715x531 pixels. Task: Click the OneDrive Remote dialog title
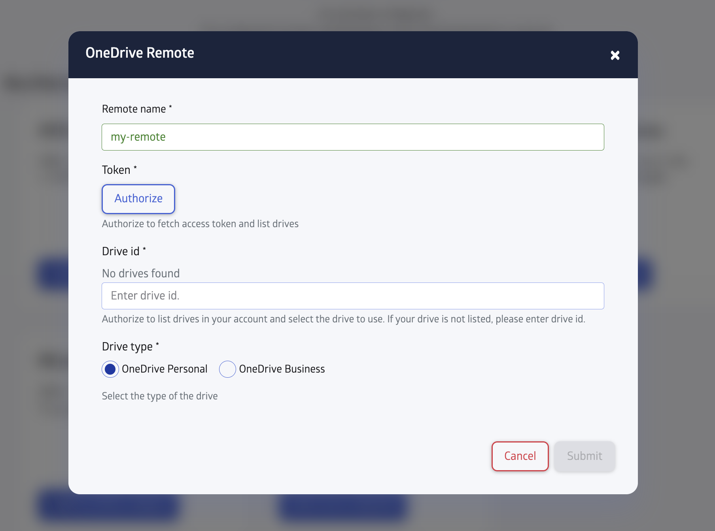140,53
